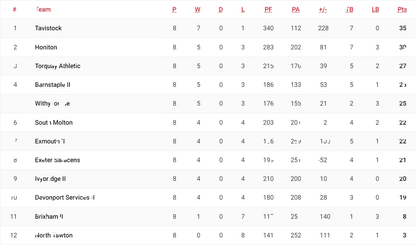
Task: Open the Honiton team entry
Action: coord(46,47)
